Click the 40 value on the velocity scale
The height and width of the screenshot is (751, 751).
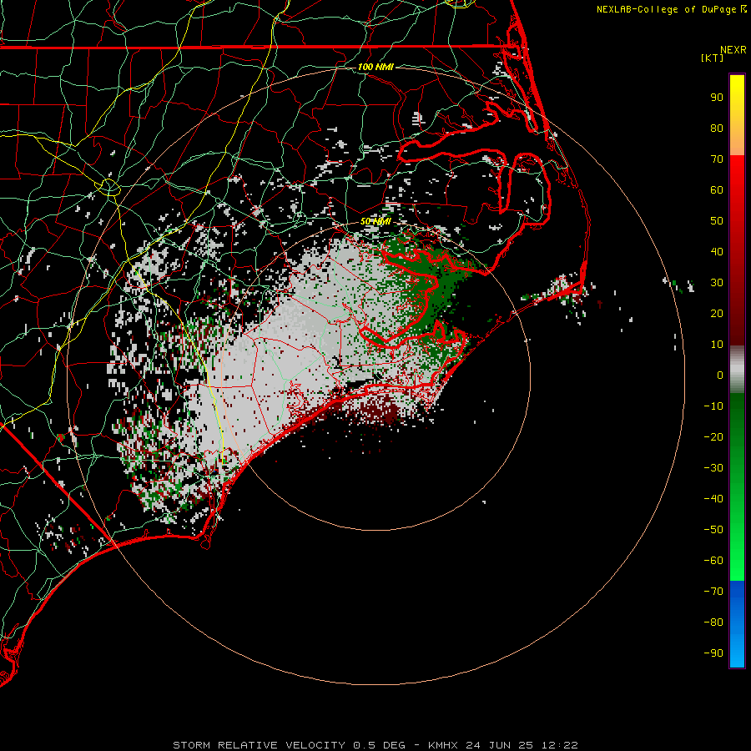click(x=717, y=252)
